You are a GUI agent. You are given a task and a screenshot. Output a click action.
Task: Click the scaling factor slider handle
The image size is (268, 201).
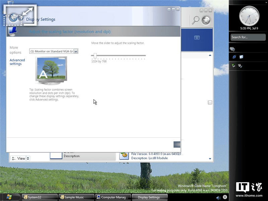click(x=95, y=56)
